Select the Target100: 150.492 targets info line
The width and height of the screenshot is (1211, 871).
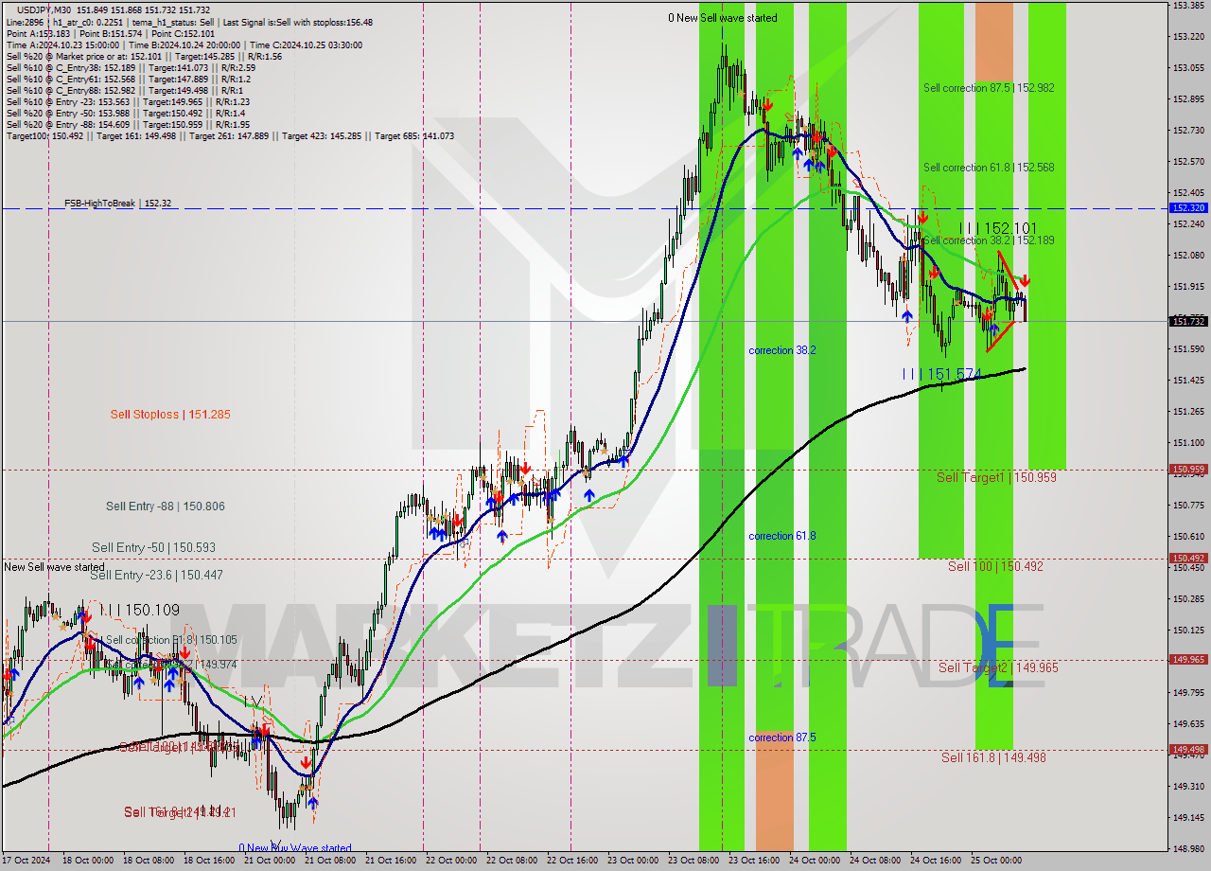coord(230,135)
